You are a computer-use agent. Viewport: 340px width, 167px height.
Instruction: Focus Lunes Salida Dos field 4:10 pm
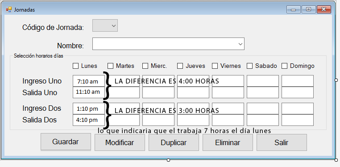tap(89, 120)
